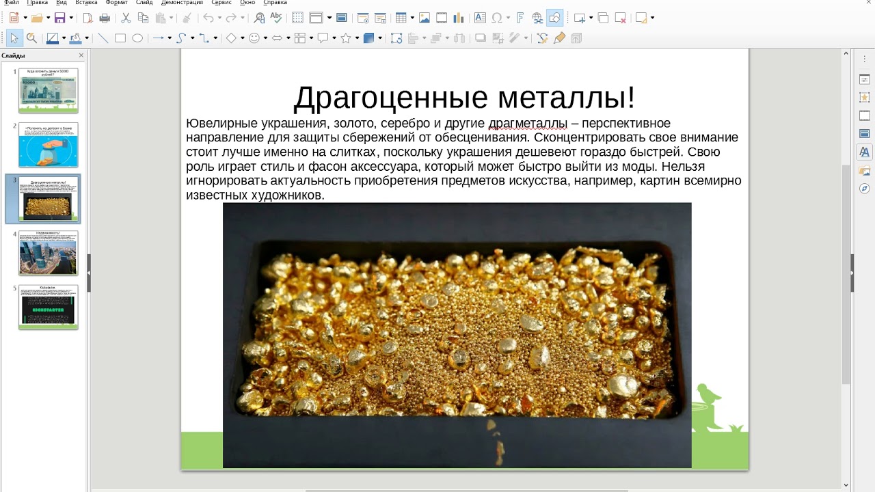This screenshot has width=875, height=492.
Task: Select the Rectangle drawing tool
Action: tap(120, 38)
